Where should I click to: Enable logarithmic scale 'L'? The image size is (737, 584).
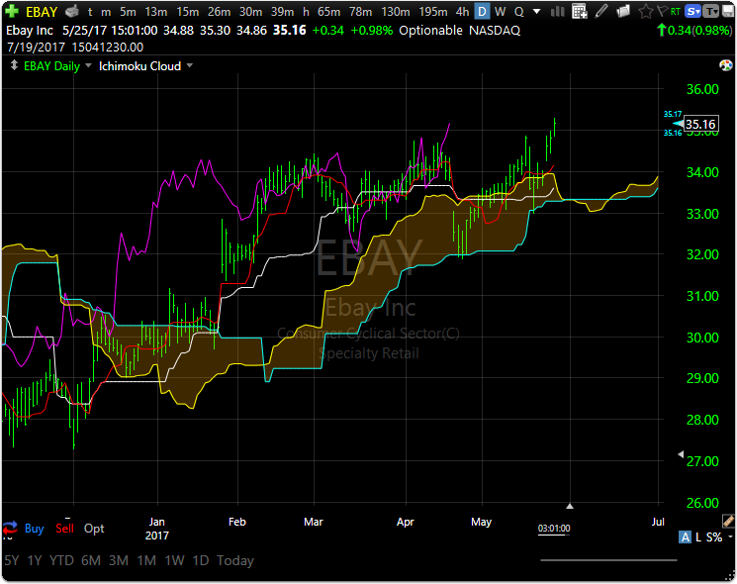(x=698, y=536)
